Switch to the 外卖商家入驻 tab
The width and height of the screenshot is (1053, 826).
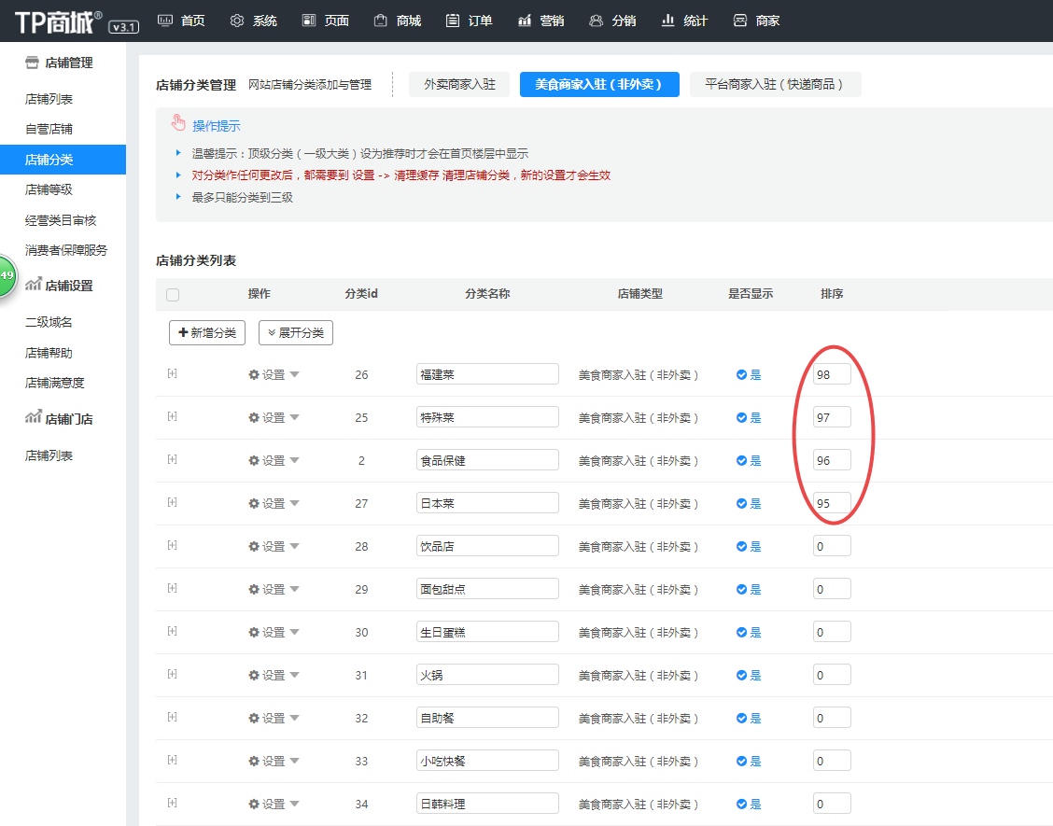pos(458,83)
